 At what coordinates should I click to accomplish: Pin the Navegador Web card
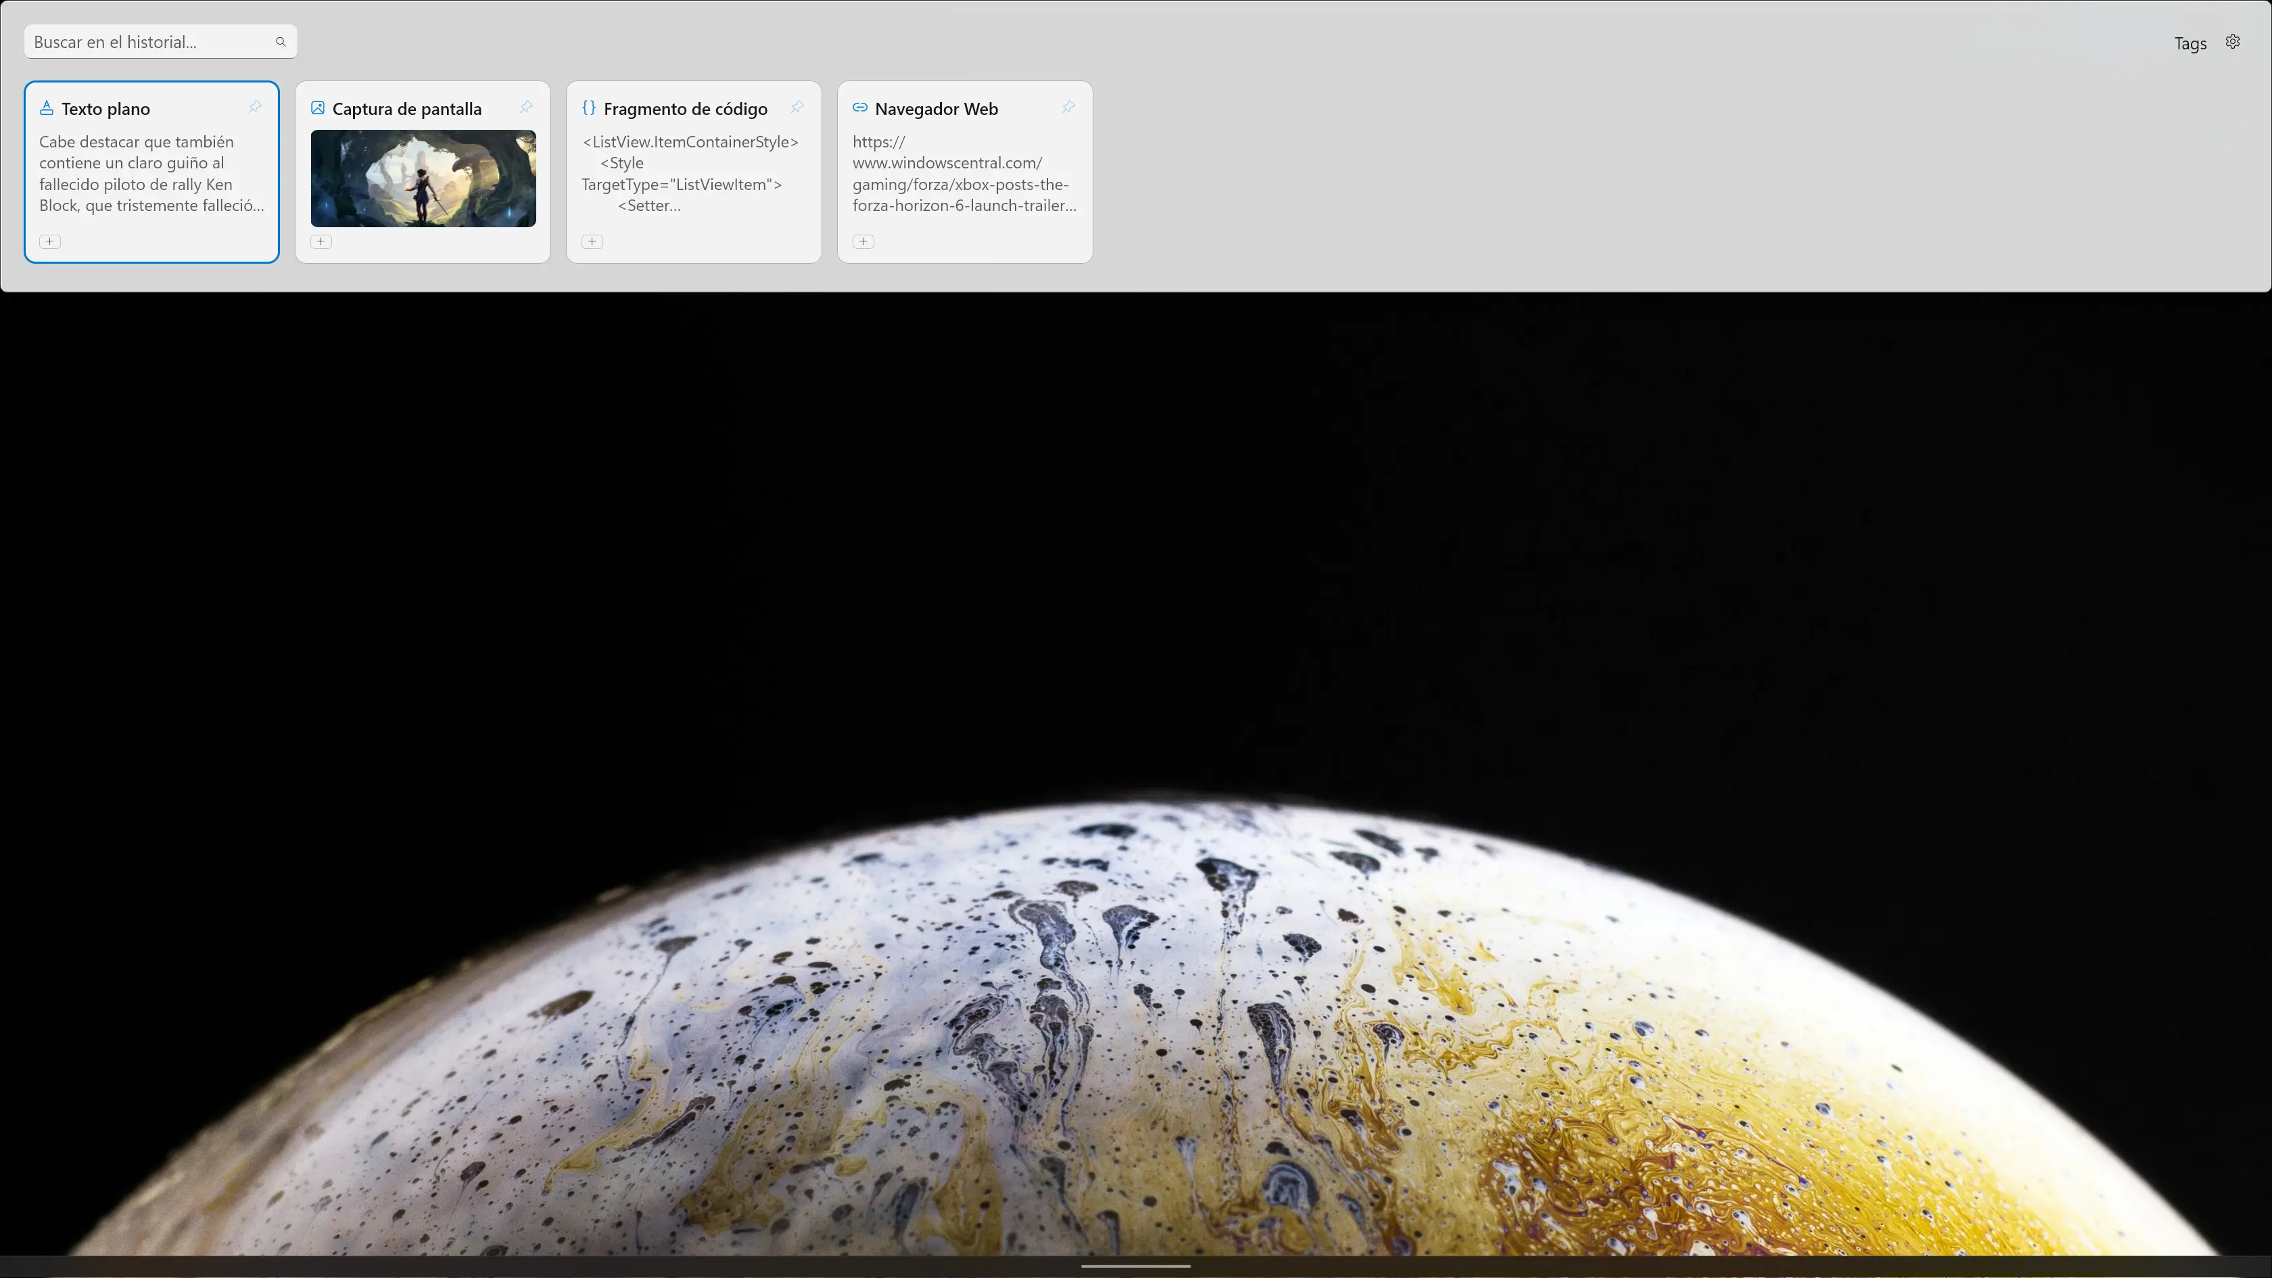click(1068, 108)
